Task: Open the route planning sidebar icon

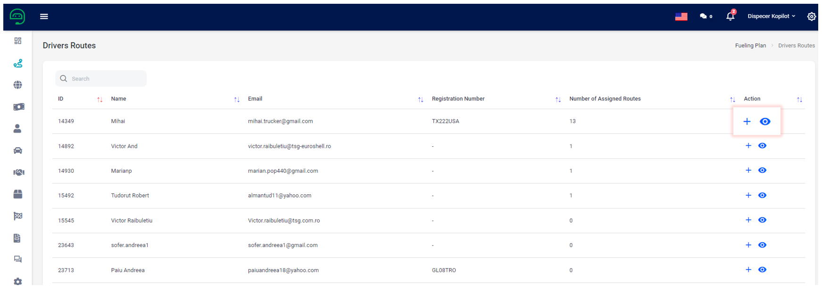Action: point(18,63)
